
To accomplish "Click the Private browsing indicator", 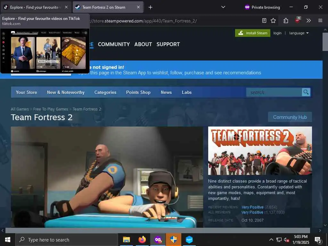I will [x=262, y=7].
